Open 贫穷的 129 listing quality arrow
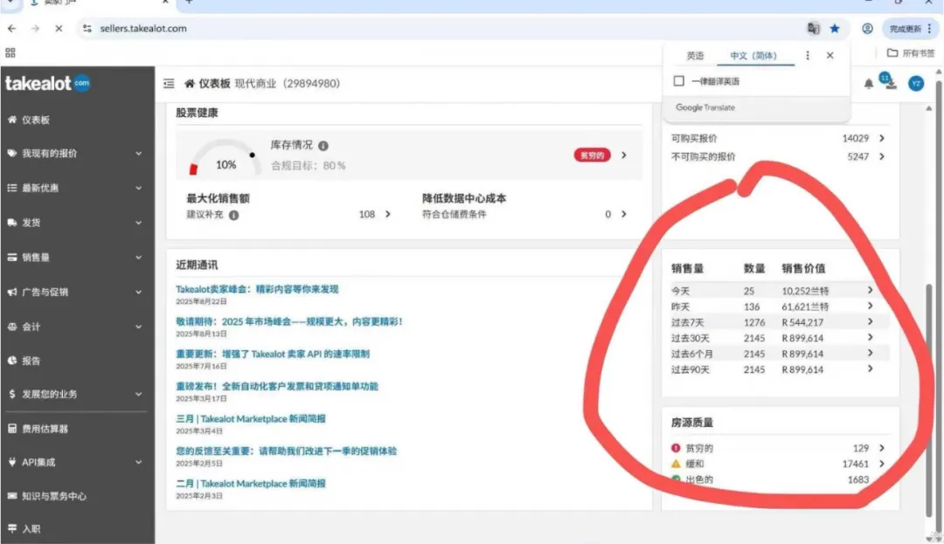944x544 pixels. click(x=881, y=448)
